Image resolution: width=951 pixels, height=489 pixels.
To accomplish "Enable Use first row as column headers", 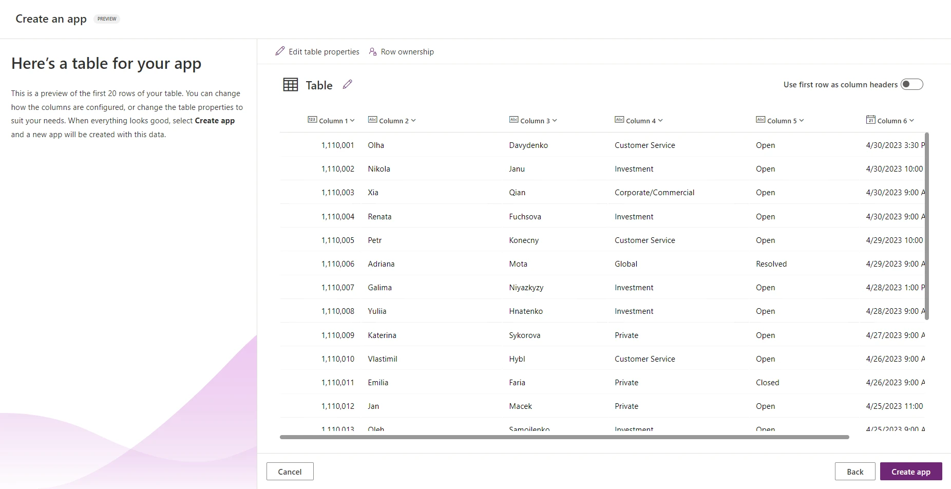I will click(x=912, y=84).
